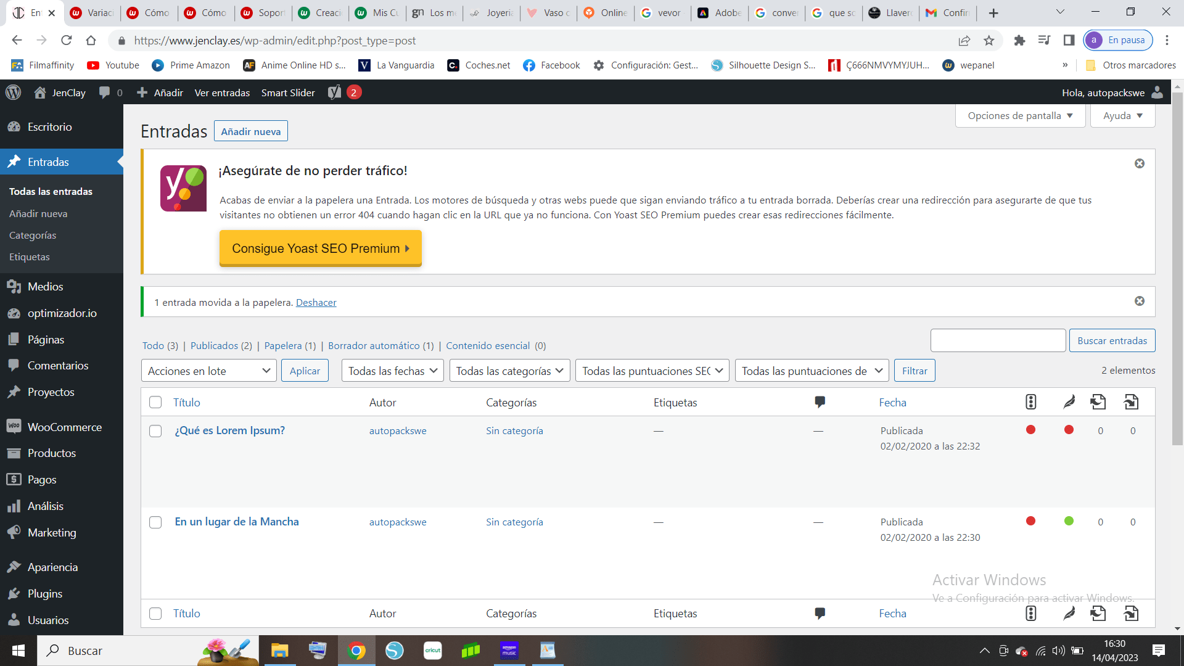Check the '¿Qué es Lorem Ipsum?' post checkbox

[155, 431]
